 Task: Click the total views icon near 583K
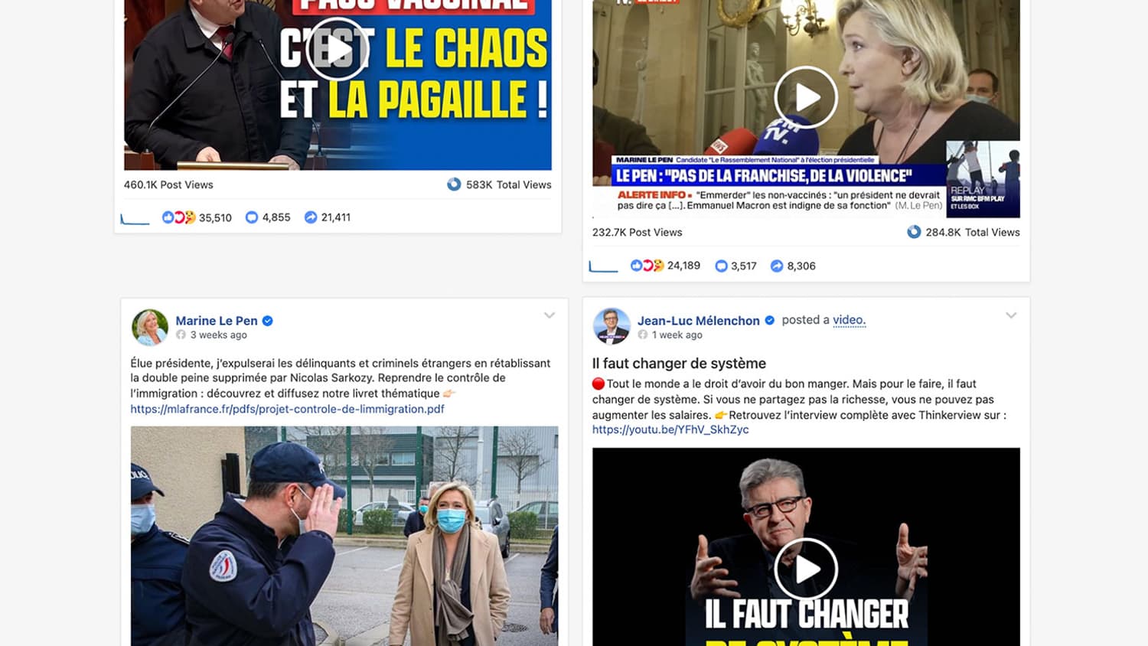pyautogui.click(x=454, y=184)
